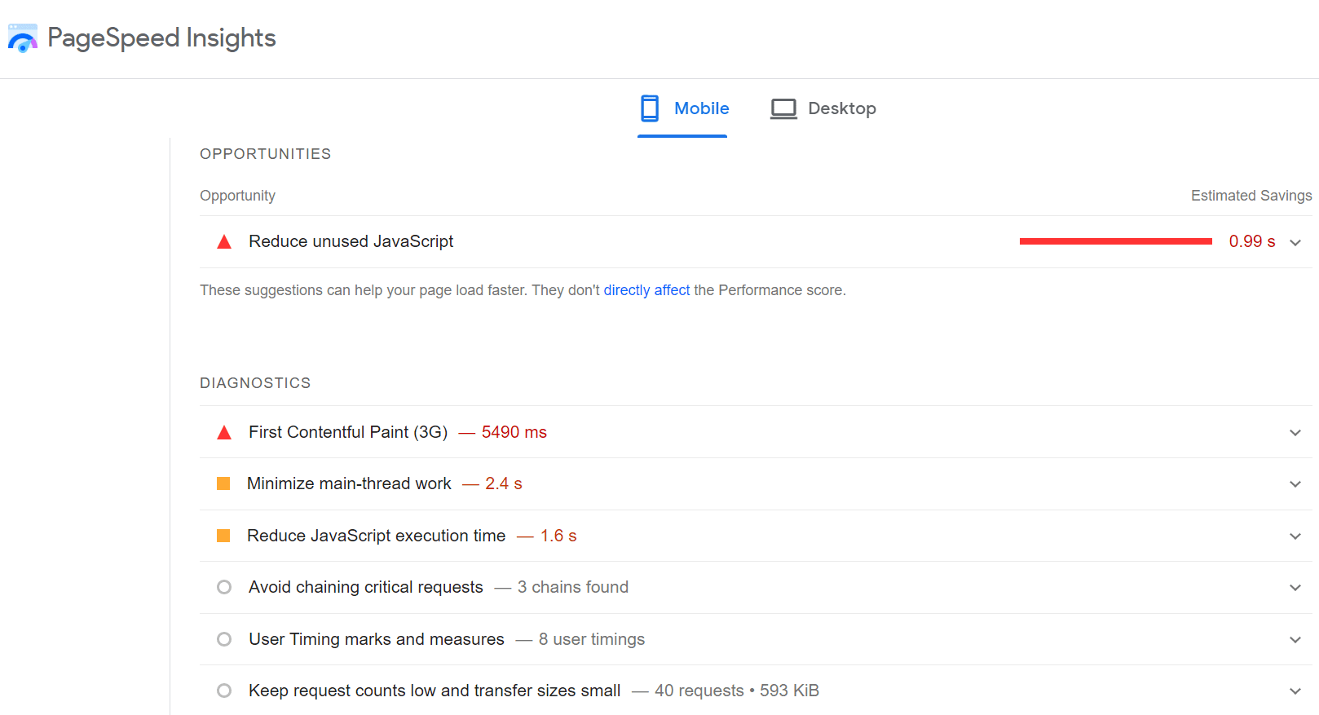Click the mobile phone icon
The height and width of the screenshot is (715, 1319).
point(650,108)
